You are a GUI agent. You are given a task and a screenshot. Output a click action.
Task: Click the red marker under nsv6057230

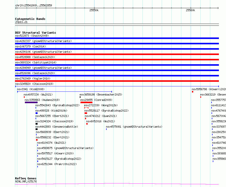tap(24, 97)
